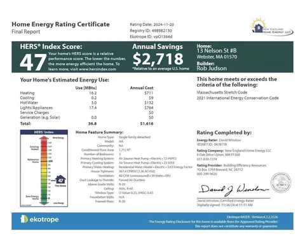
Task: Click the 'HERS Index' chart header bar
Action: pyautogui.click(x=44, y=132)
